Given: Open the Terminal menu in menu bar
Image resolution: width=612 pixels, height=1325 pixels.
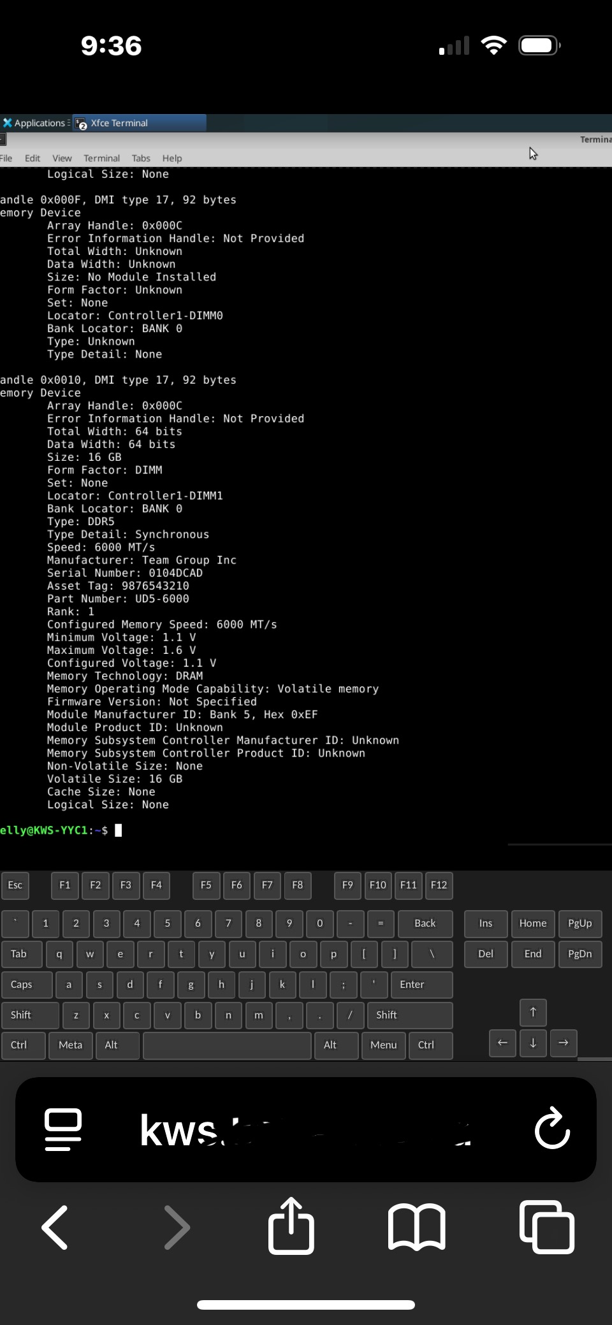Looking at the screenshot, I should (x=101, y=159).
